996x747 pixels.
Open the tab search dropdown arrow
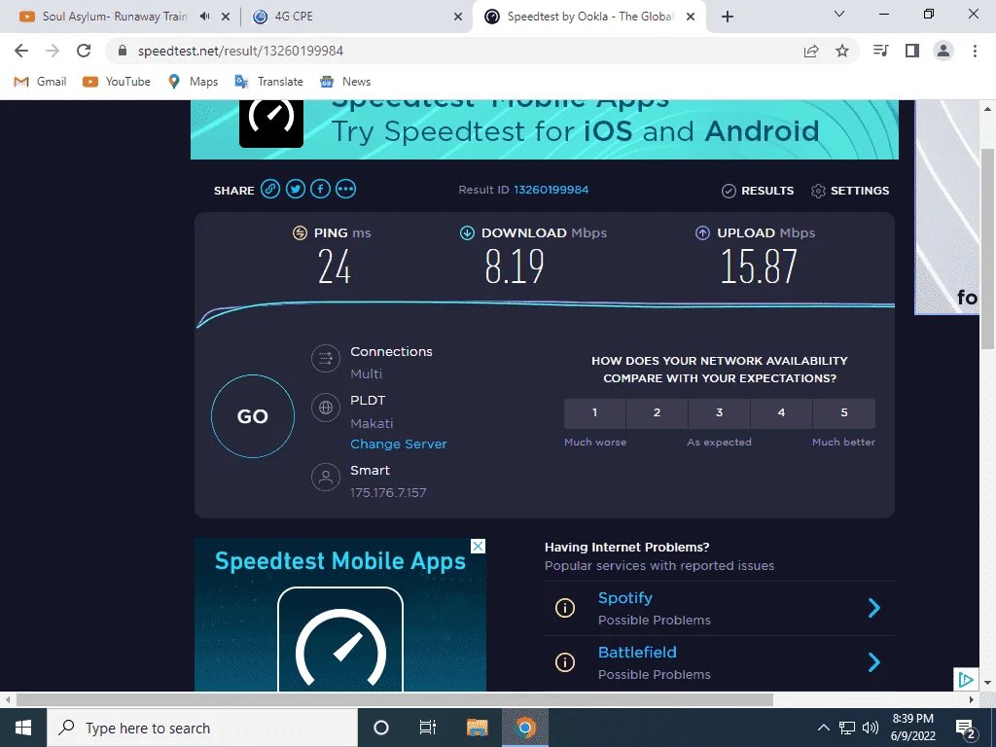click(x=839, y=14)
